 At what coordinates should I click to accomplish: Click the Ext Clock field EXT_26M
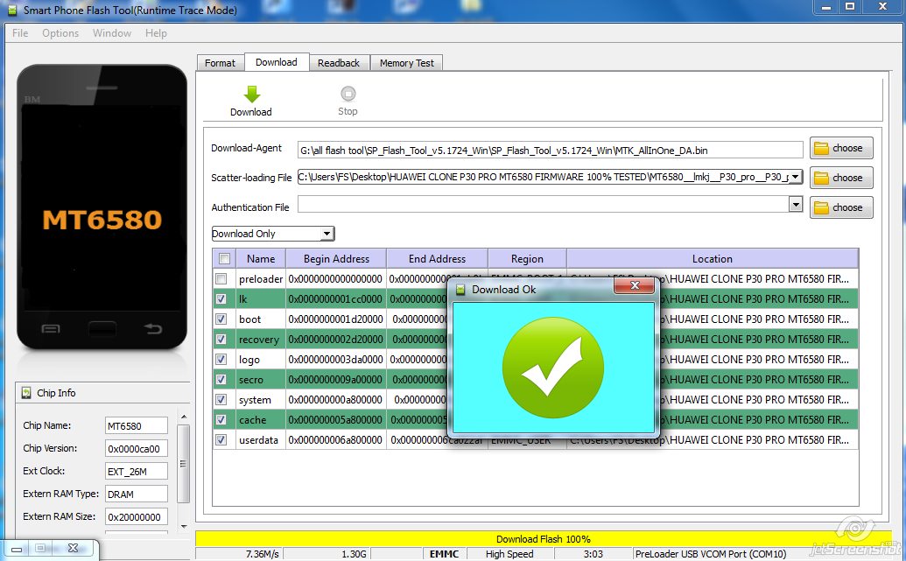[137, 472]
